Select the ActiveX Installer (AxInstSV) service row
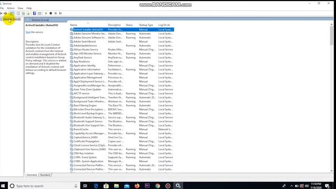336x189 pixels. coord(122,29)
